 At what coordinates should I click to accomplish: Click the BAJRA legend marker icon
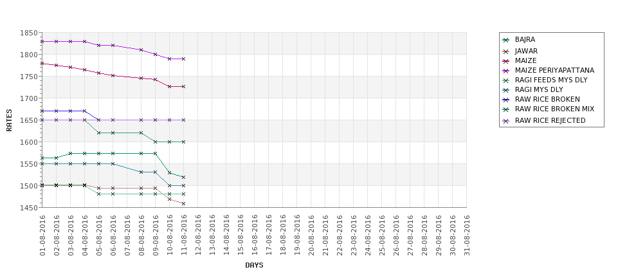[506, 40]
